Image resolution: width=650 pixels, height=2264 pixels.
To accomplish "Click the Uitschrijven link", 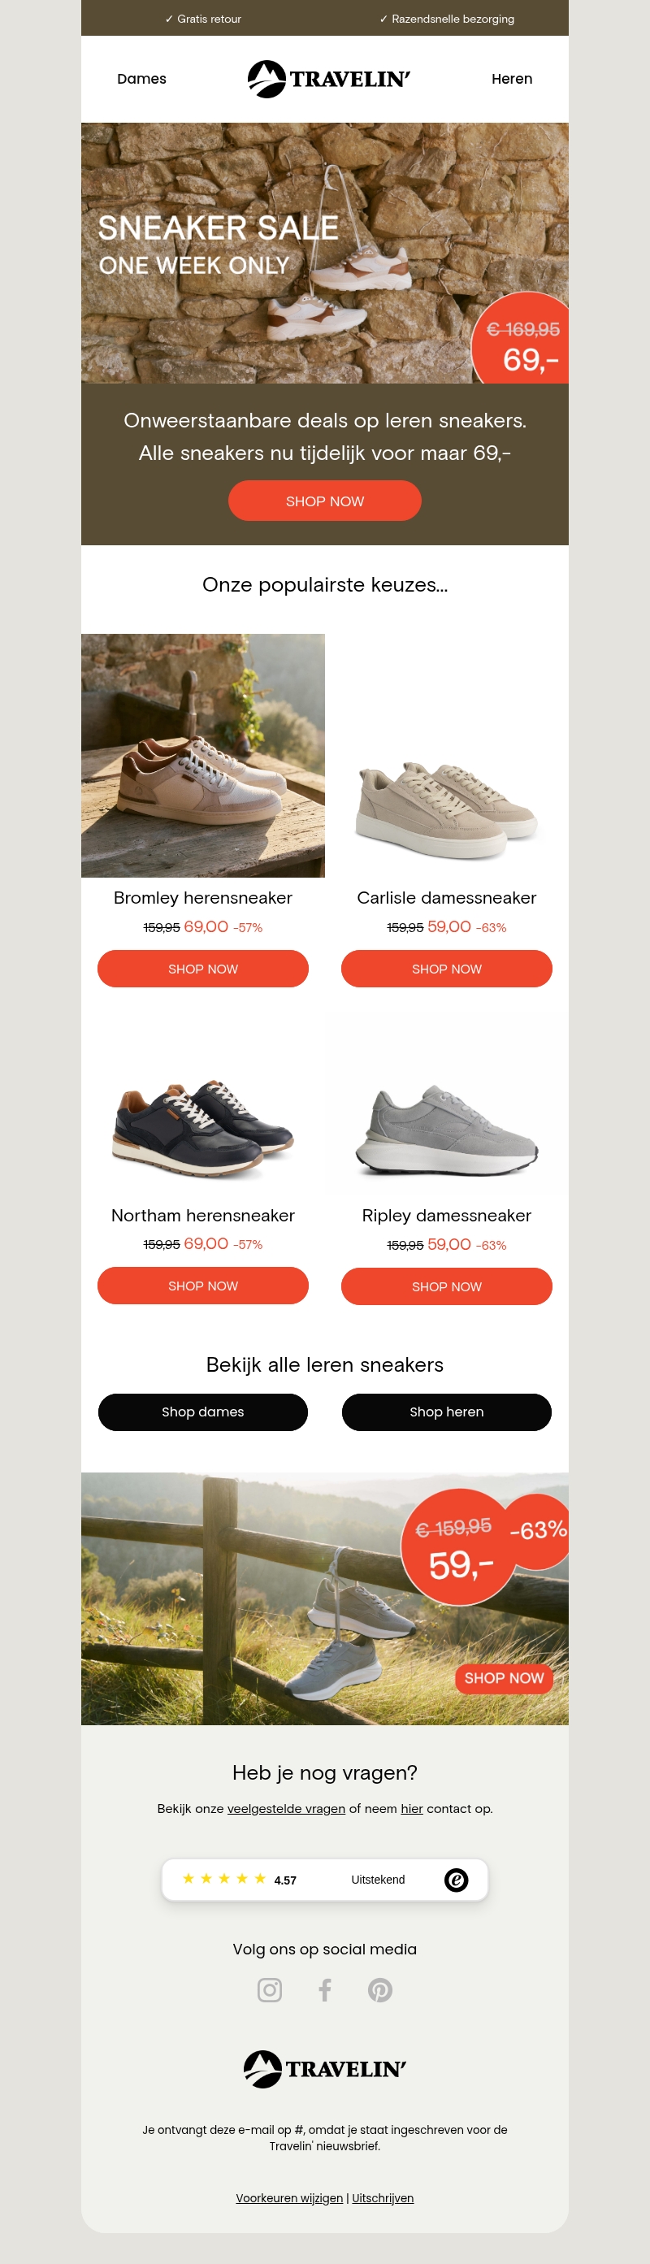I will (x=383, y=2198).
